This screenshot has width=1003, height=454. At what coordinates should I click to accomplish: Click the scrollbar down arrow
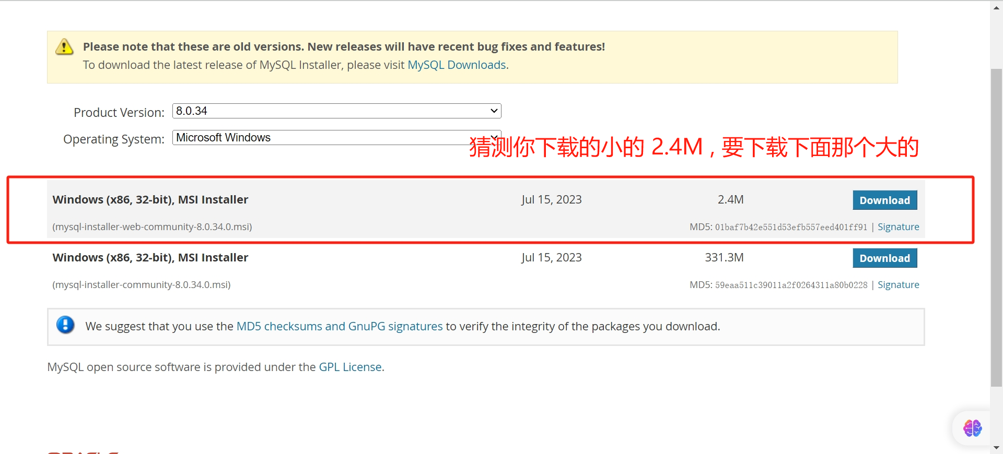997,448
